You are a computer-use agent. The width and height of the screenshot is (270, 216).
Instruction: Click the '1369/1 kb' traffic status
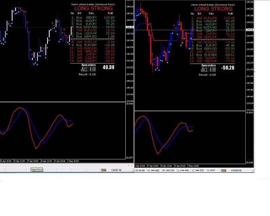click(116, 170)
